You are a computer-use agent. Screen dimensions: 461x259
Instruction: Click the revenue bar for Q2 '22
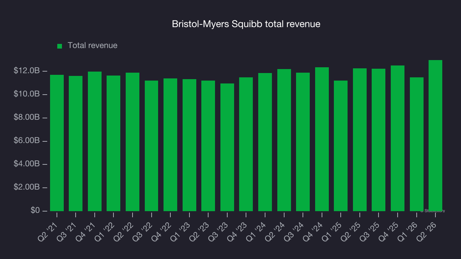(133, 142)
